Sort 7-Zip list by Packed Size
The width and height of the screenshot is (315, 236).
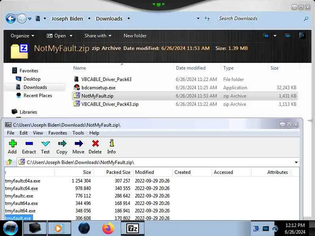click(118, 172)
